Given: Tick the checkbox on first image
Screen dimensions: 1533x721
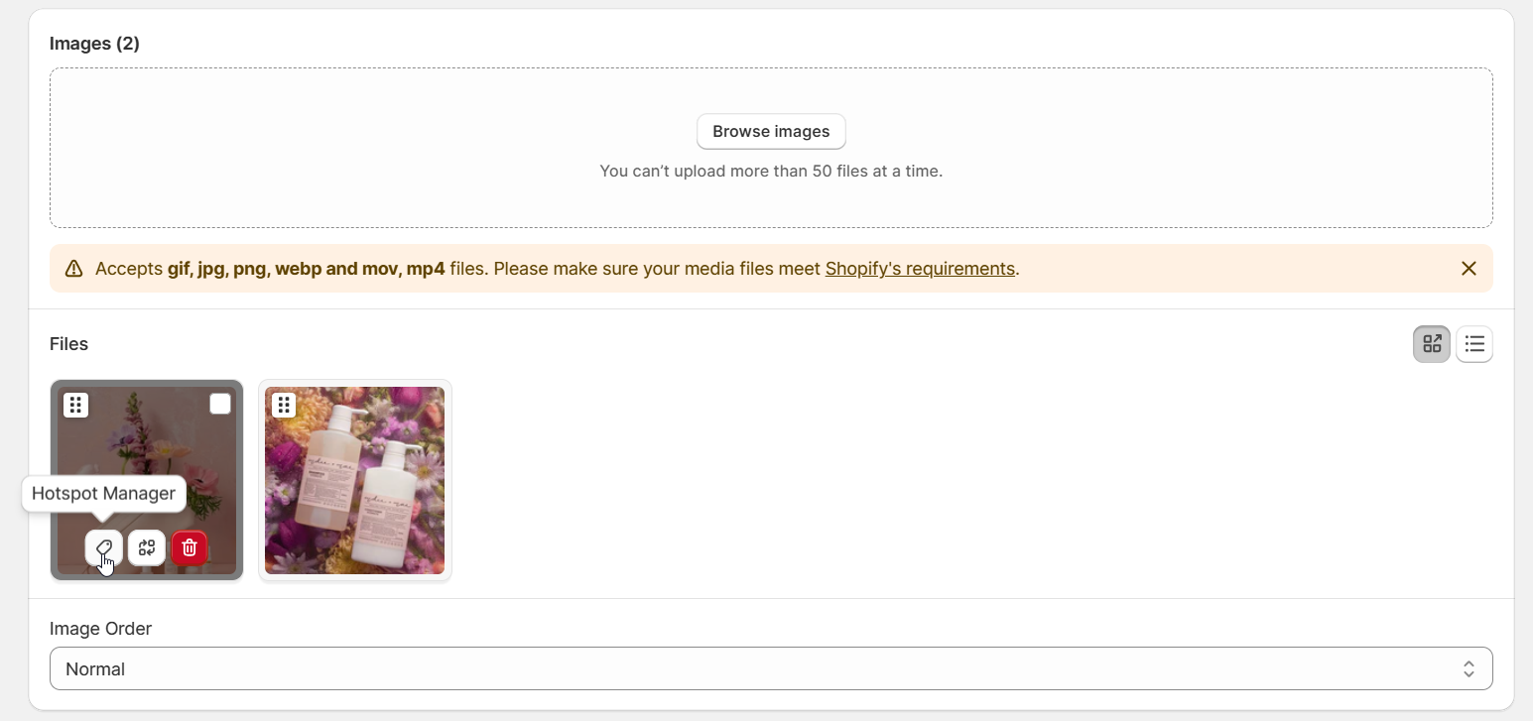Looking at the screenshot, I should 220,404.
